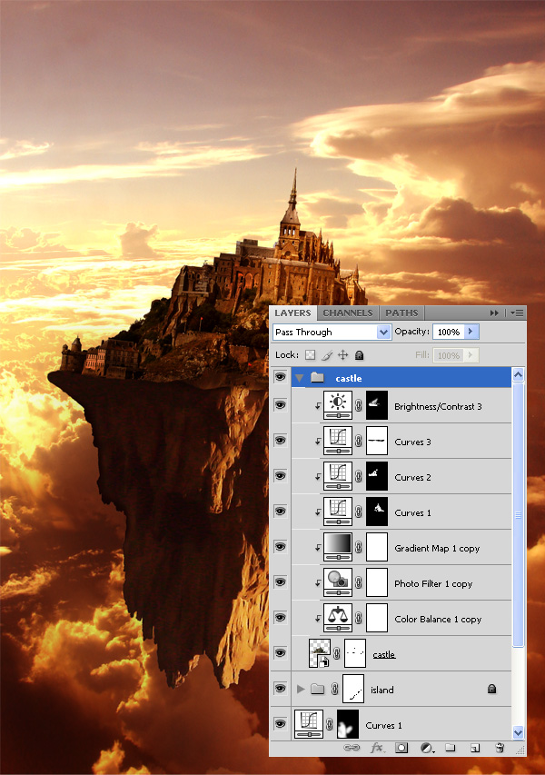
Task: Hide the Curves 3 layer
Action: tap(280, 441)
